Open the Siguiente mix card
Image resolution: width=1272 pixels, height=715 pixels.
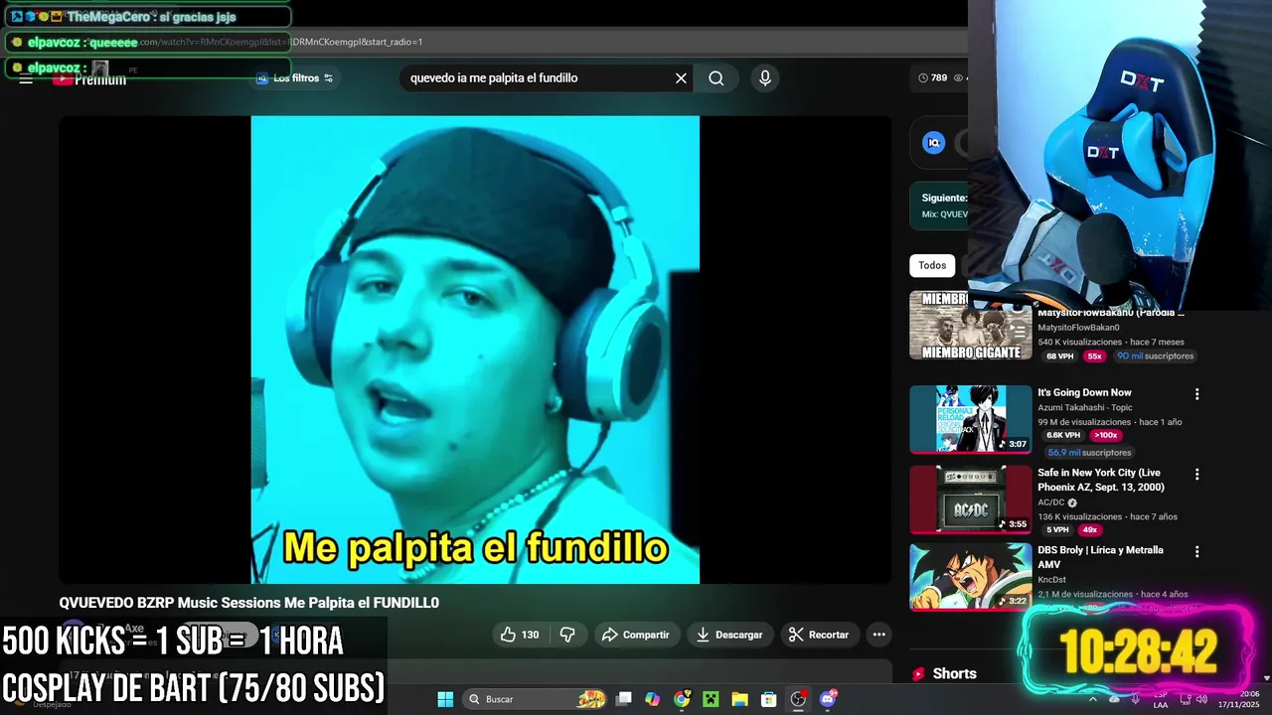(x=939, y=206)
